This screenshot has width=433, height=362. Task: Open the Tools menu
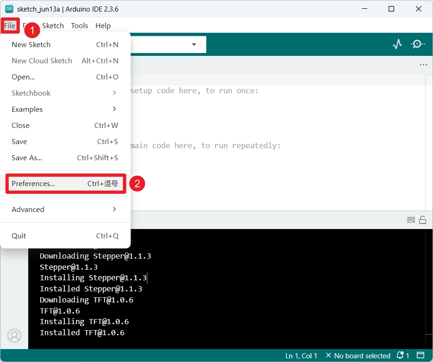80,25
